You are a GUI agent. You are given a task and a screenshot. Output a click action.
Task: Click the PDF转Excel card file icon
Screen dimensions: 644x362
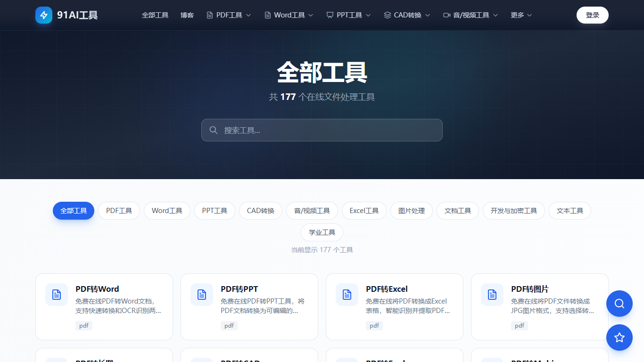(347, 295)
